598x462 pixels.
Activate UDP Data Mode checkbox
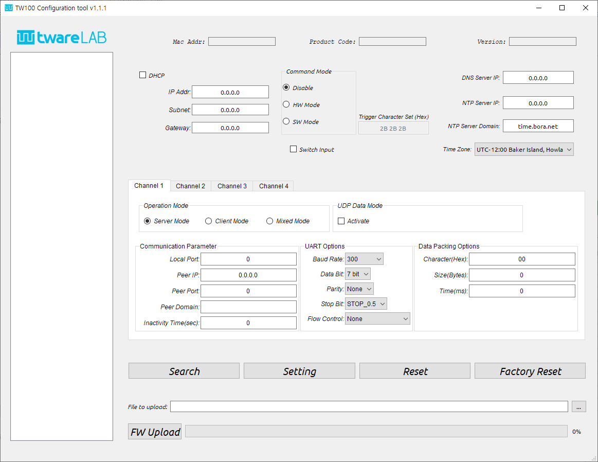pos(341,221)
